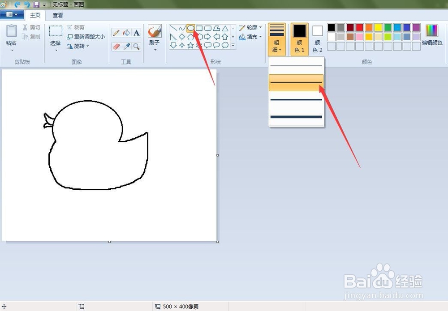Screen dimensions: 448x311
Task: Pick the purple color swatch
Action: click(416, 27)
